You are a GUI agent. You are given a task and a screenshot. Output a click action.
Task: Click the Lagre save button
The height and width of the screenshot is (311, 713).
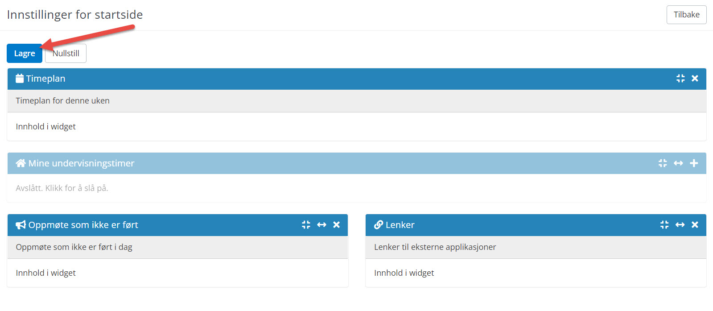(24, 54)
